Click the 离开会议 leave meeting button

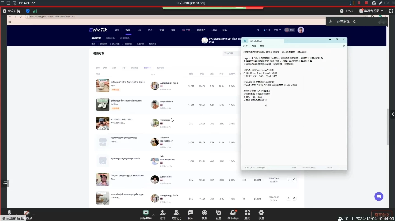[382, 215]
